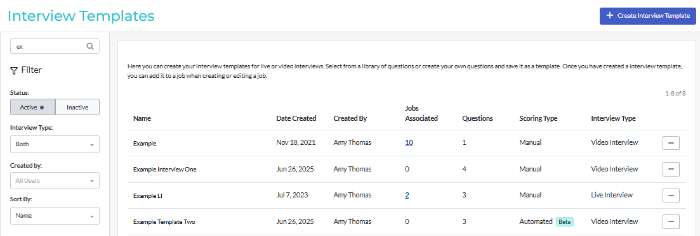Image resolution: width=700 pixels, height=236 pixels.
Task: Click the Beta badge beside Automated
Action: 564,221
